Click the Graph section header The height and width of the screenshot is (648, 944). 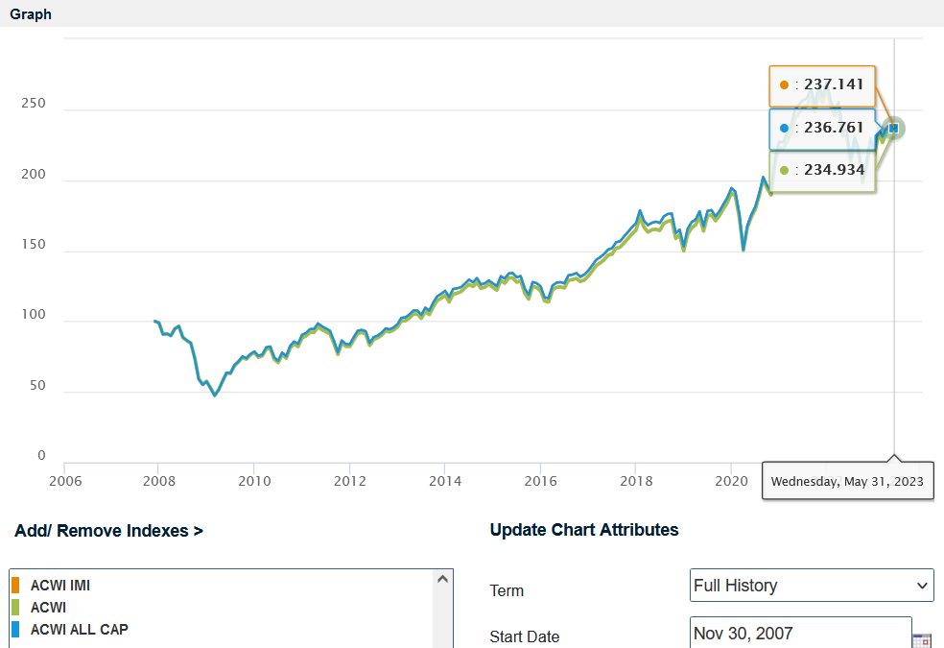click(31, 14)
